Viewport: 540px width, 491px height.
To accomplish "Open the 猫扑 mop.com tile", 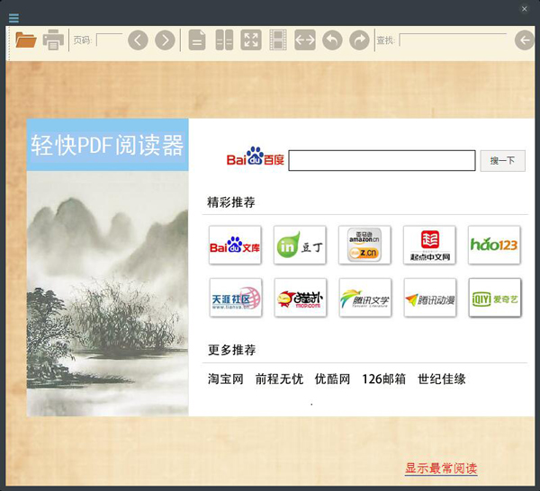I will 301,298.
